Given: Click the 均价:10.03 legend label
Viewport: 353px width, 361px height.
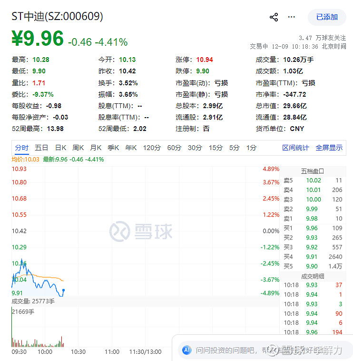Looking at the screenshot, I should (25, 160).
